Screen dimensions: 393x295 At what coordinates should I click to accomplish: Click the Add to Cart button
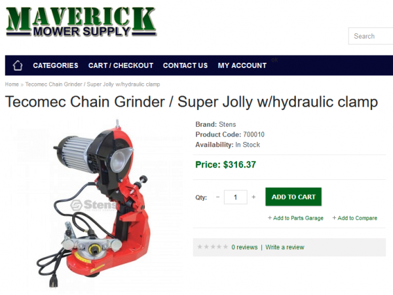click(x=293, y=197)
